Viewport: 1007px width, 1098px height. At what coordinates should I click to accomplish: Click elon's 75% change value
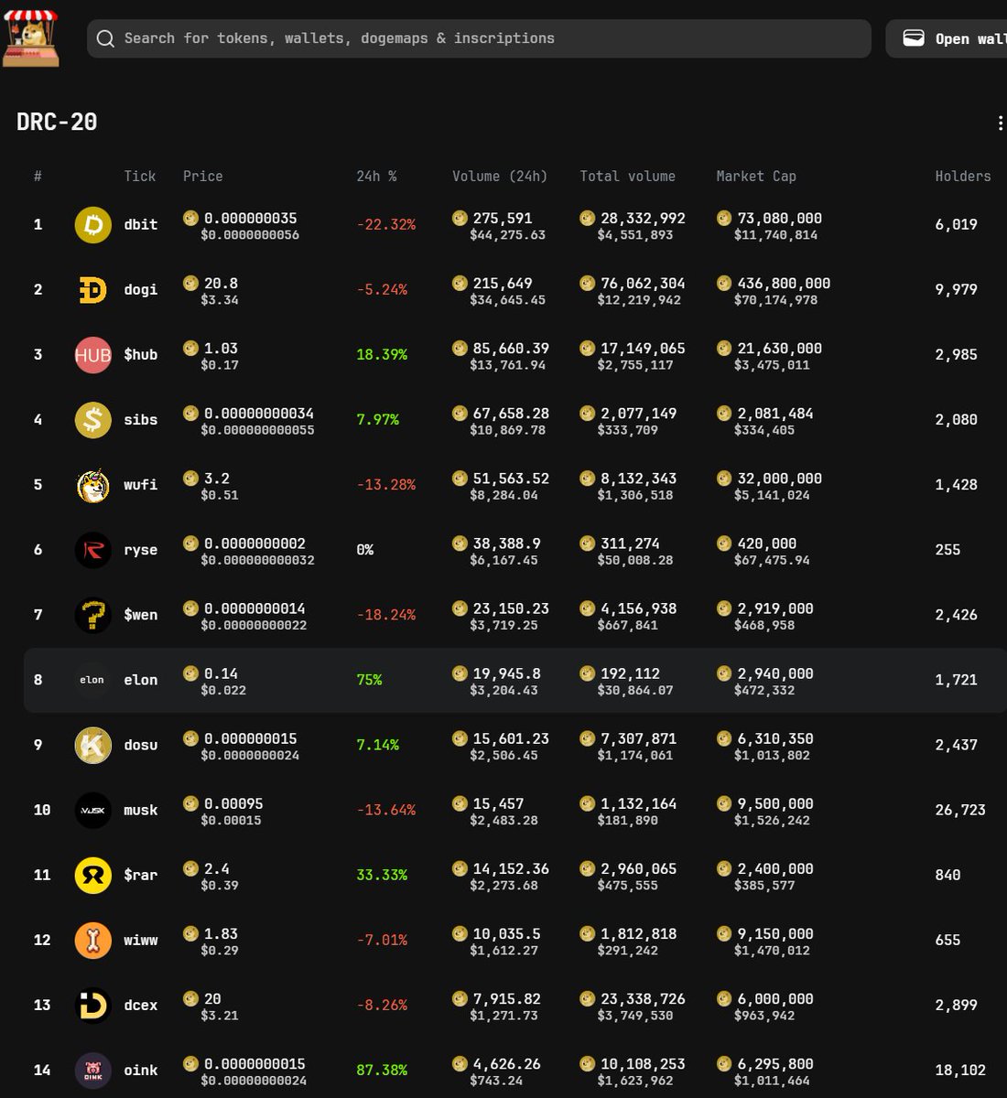369,680
